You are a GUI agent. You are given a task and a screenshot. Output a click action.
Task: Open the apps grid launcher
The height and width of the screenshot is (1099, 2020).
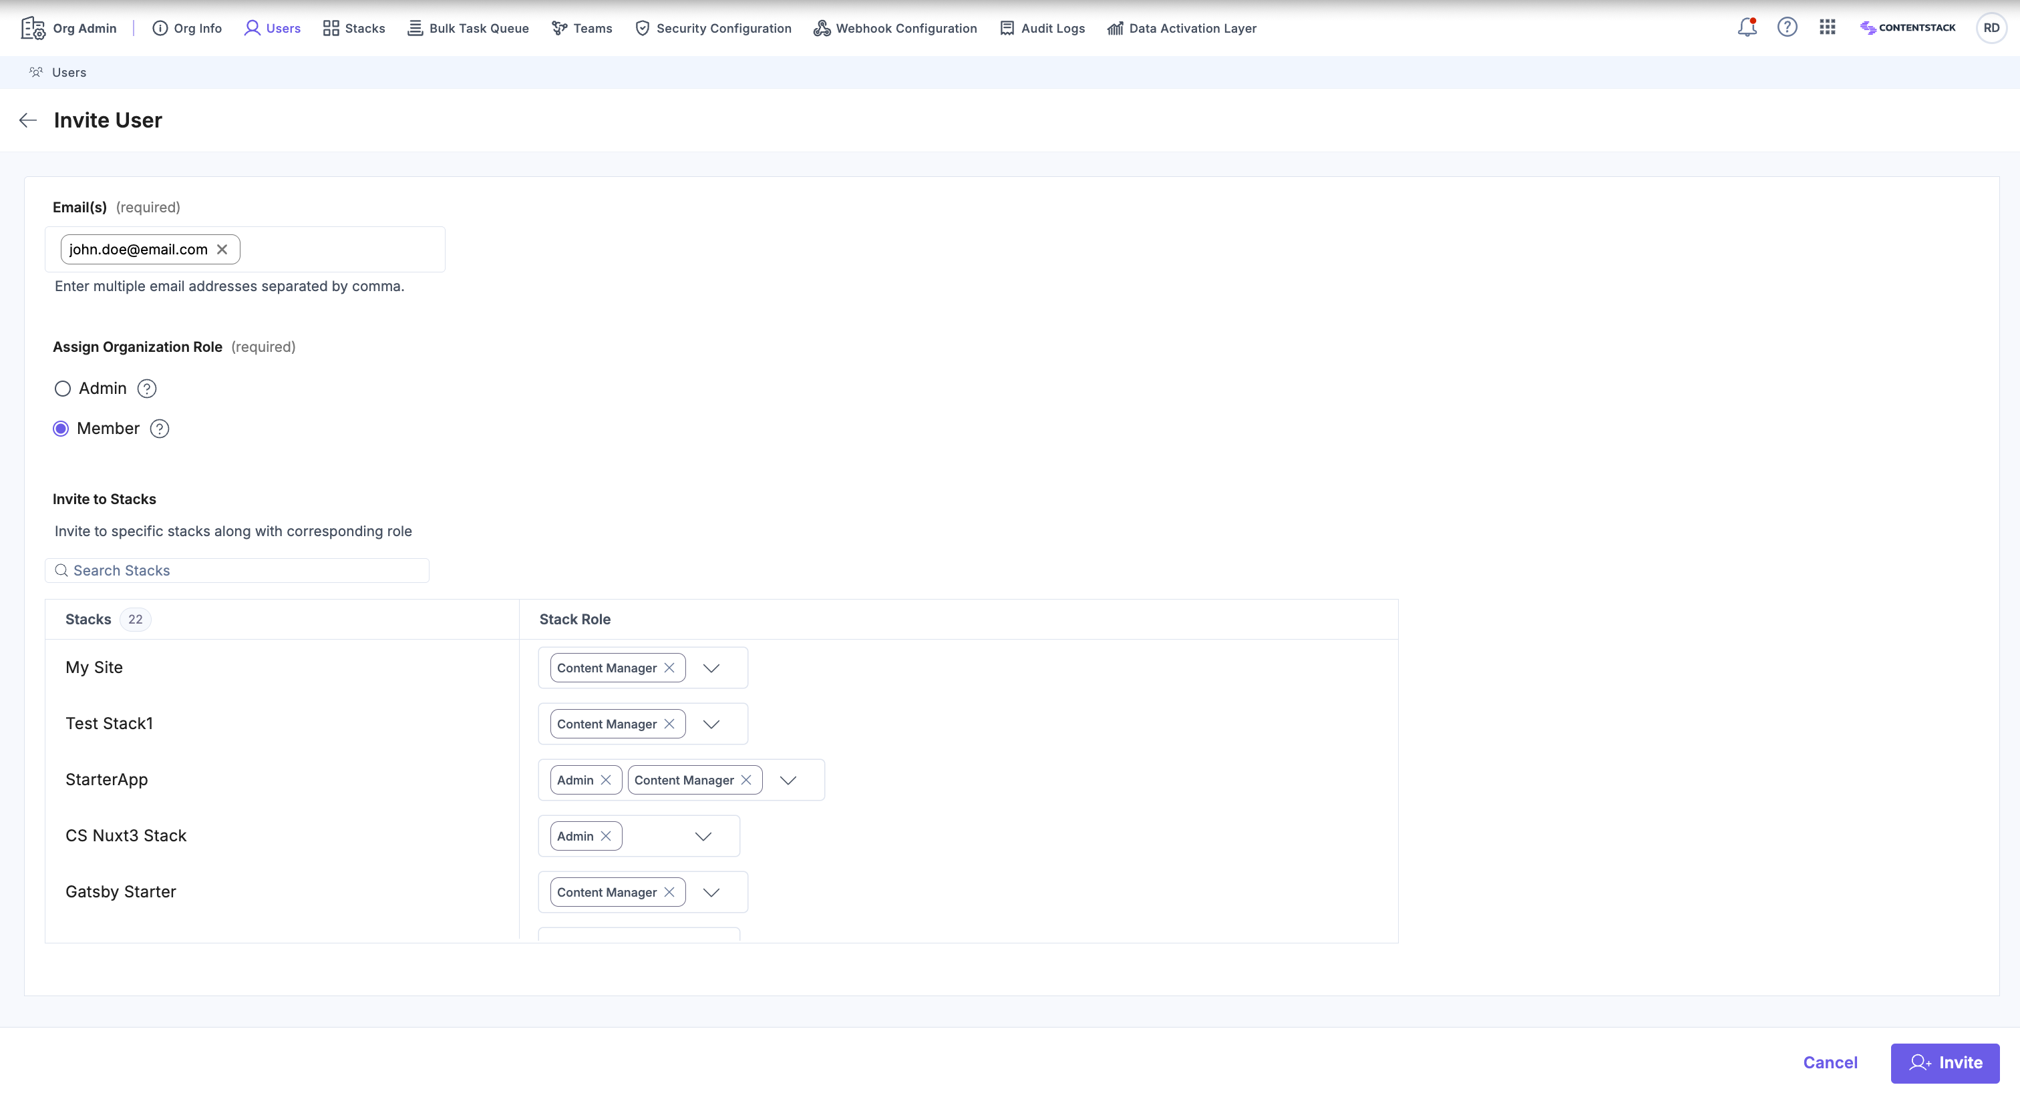(x=1827, y=27)
